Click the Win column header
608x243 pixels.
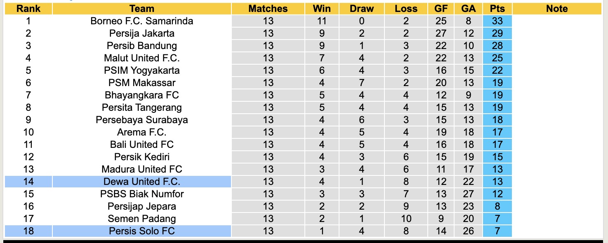[x=322, y=9]
